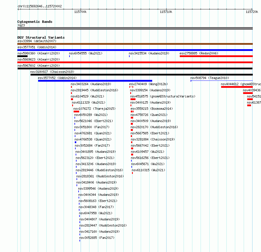Select nsv2819447 (Huddleston2016) label
The height and width of the screenshot is (252, 261).
[x=103, y=225]
